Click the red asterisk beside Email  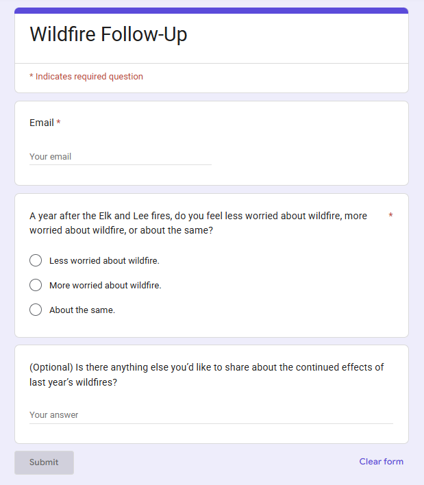pos(58,122)
